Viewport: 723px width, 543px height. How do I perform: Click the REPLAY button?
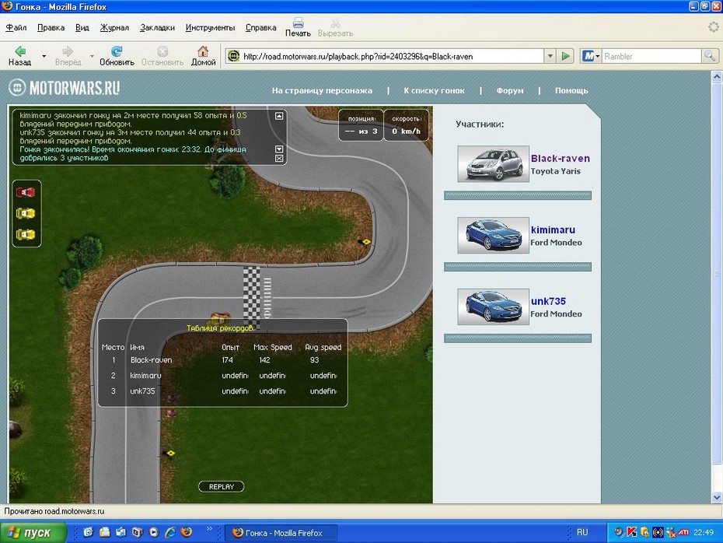222,487
